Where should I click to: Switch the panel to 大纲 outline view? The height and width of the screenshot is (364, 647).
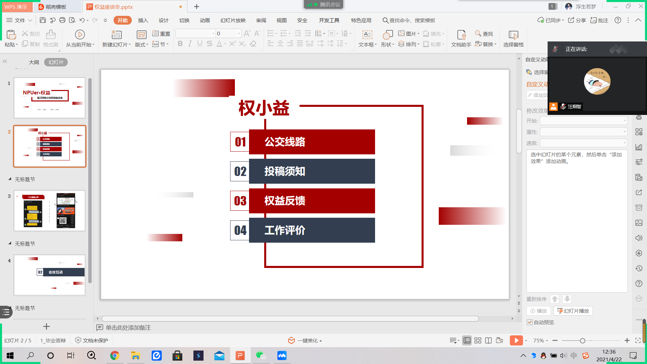[x=34, y=62]
